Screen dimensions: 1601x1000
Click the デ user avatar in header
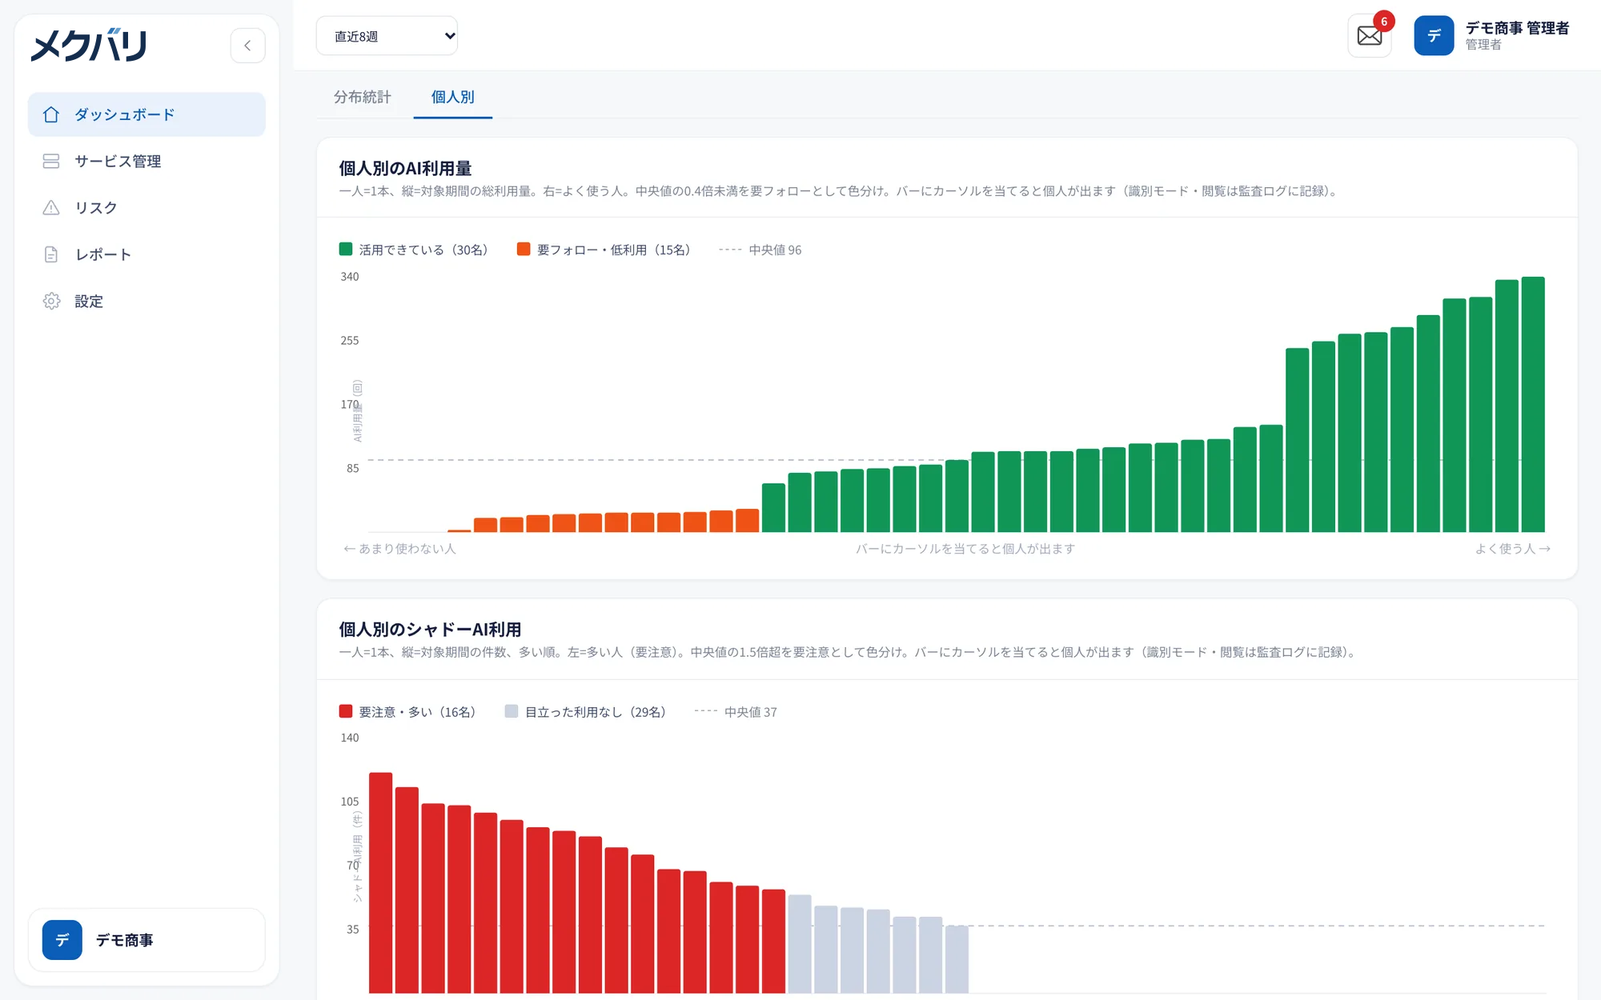point(1434,36)
